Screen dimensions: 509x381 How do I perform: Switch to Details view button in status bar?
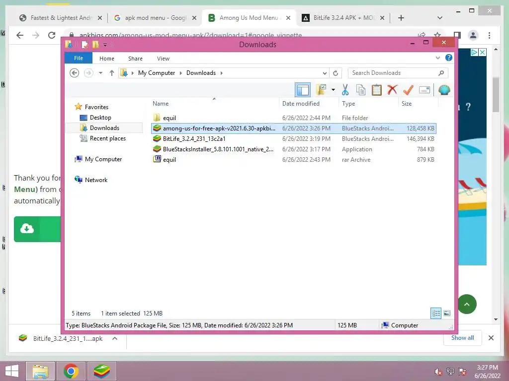click(435, 313)
